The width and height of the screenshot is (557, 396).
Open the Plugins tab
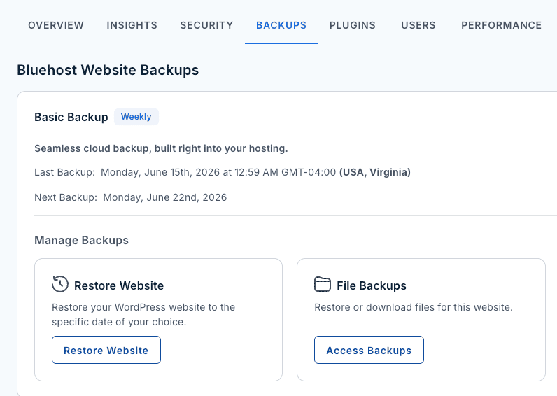353,25
